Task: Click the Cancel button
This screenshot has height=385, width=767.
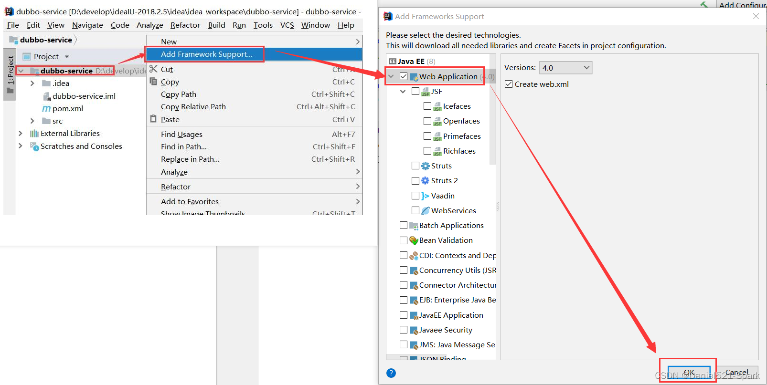Action: coord(737,373)
